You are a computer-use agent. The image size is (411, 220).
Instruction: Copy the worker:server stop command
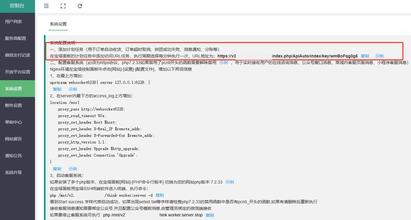[210, 215]
